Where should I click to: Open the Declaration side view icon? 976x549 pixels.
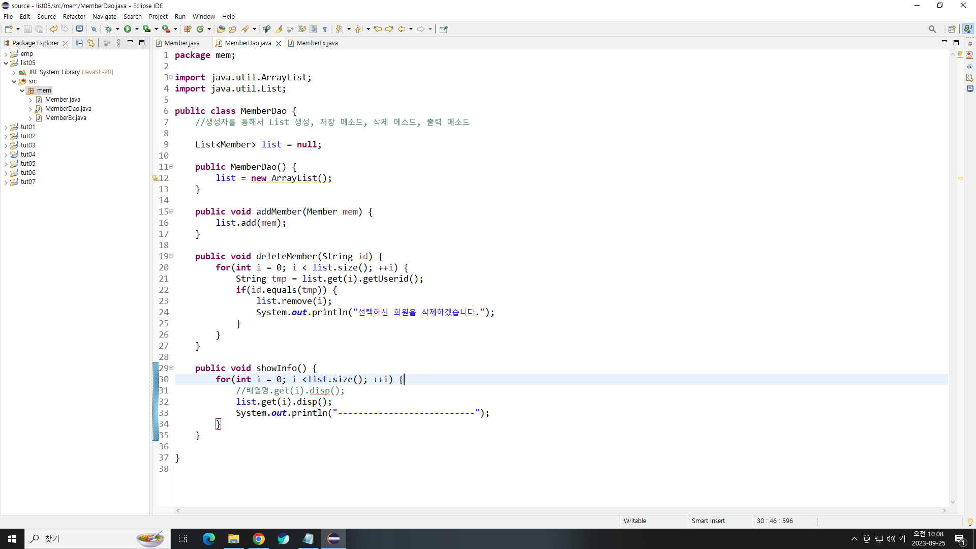[x=970, y=77]
